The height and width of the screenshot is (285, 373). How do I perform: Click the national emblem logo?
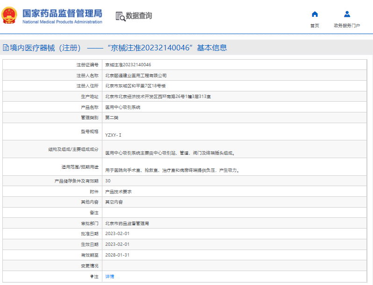click(9, 15)
